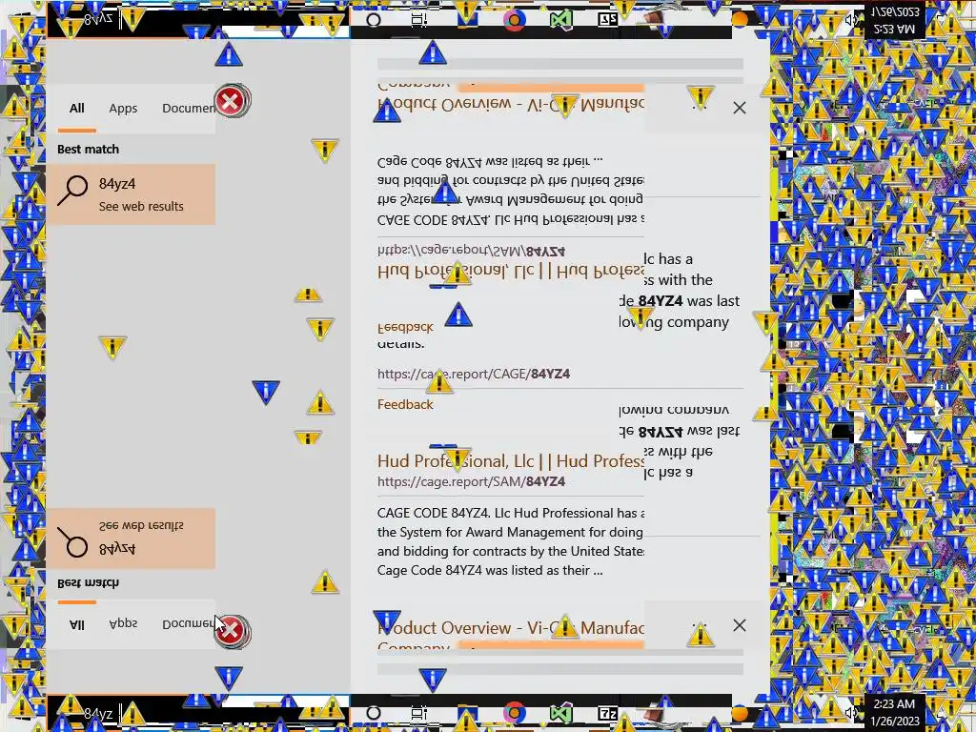Click the search magnifier icon in the upright 84yz4 result
Screen dimensions: 976x732
point(72,190)
